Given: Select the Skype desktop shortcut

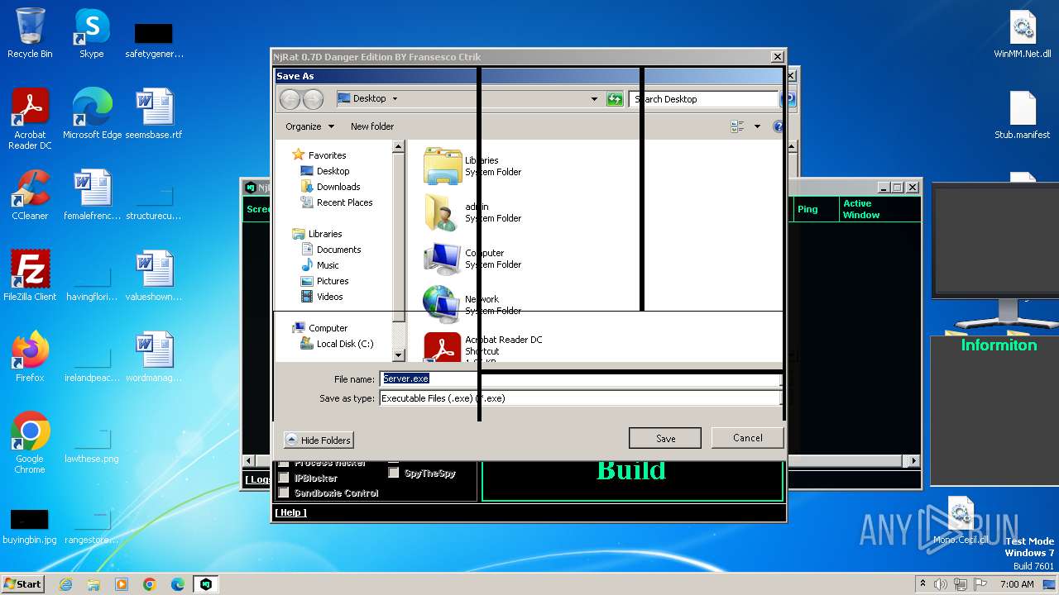Looking at the screenshot, I should (91, 33).
